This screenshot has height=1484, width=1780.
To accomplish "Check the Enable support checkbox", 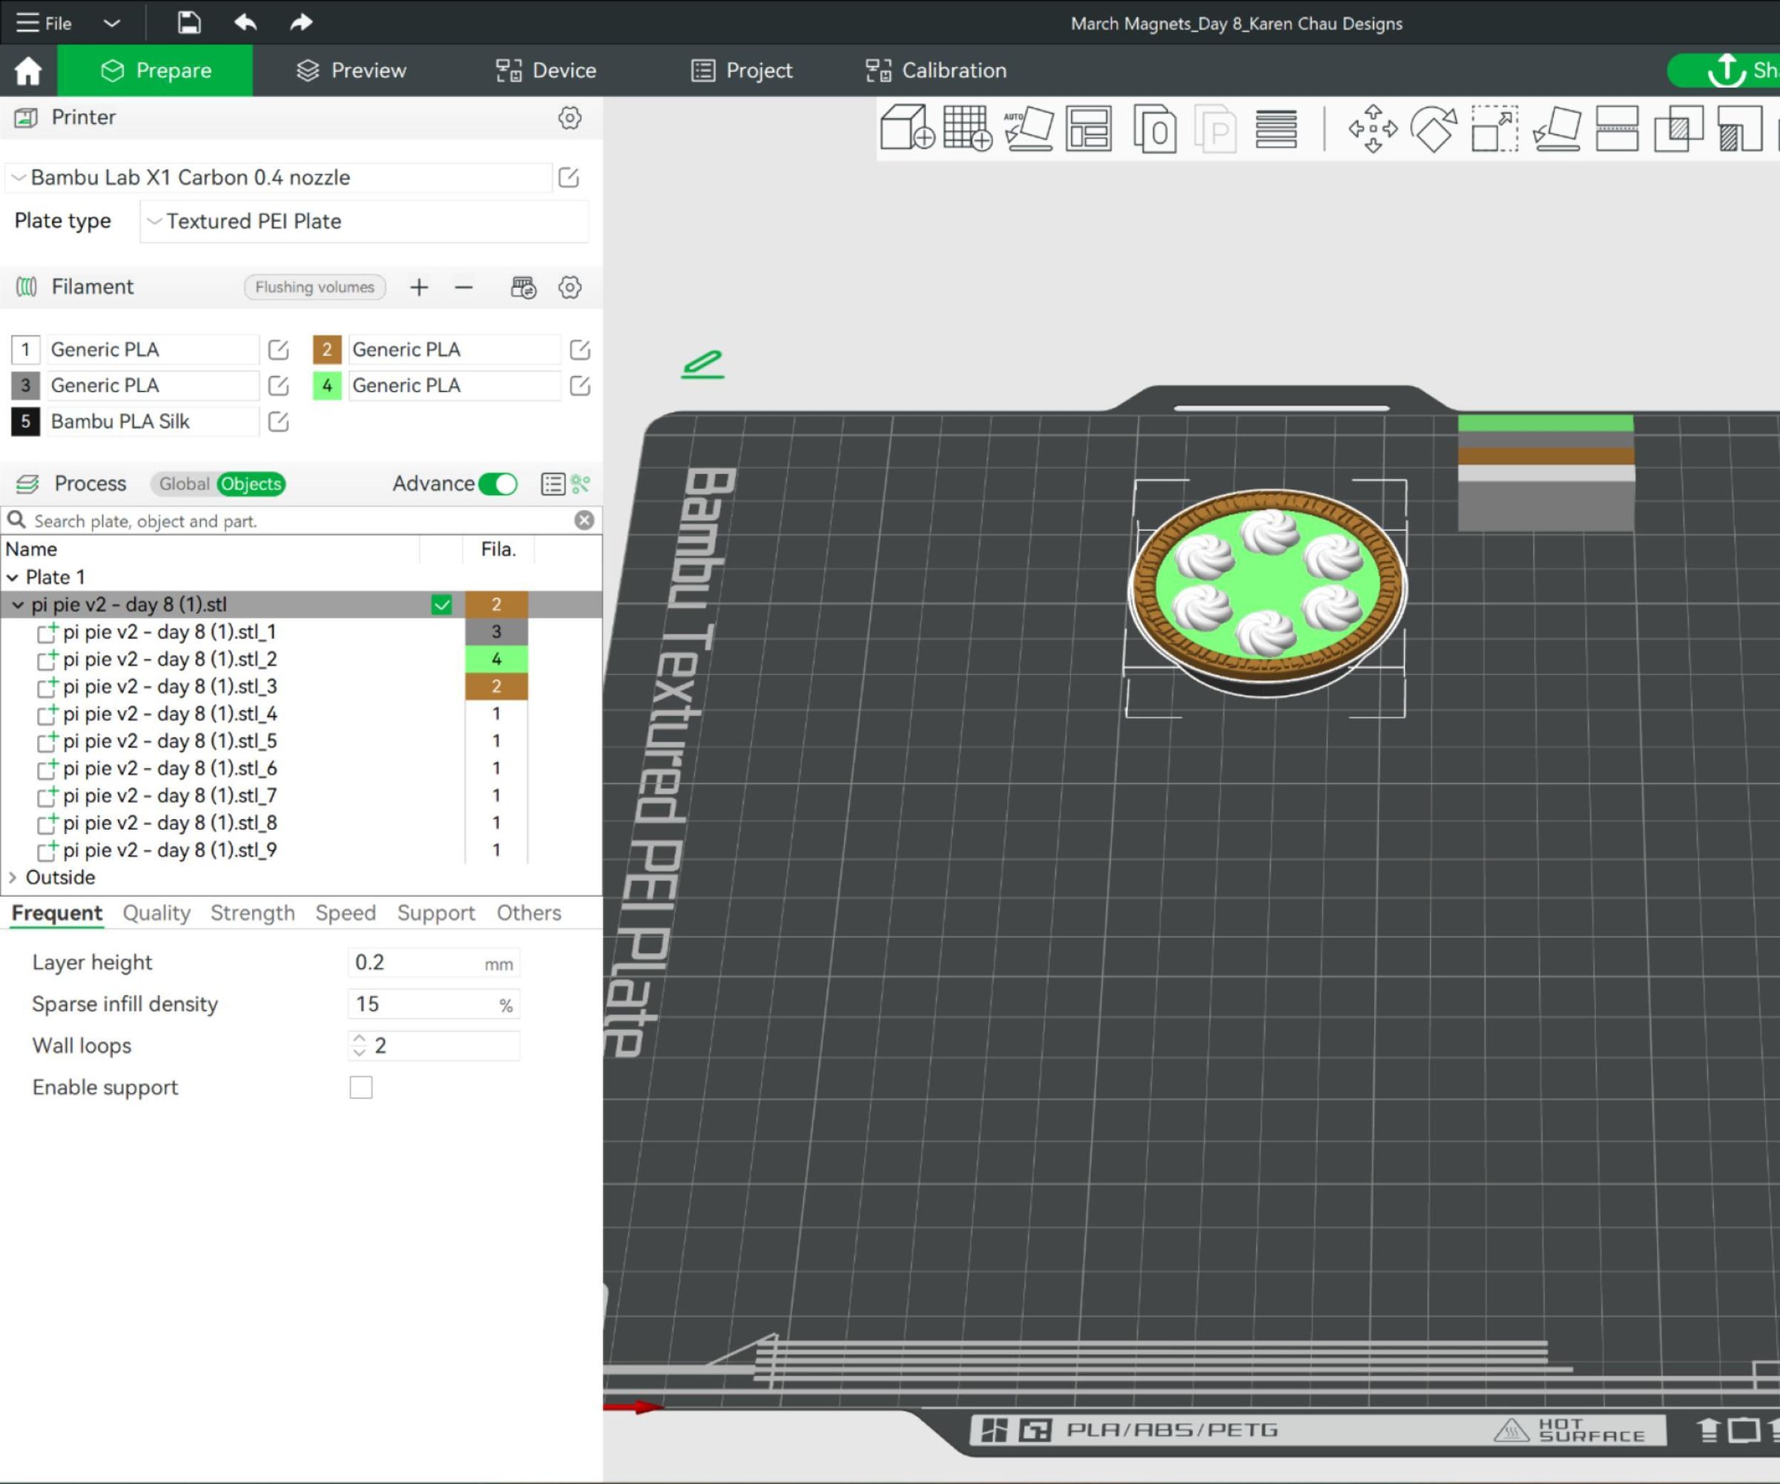I will click(x=361, y=1087).
